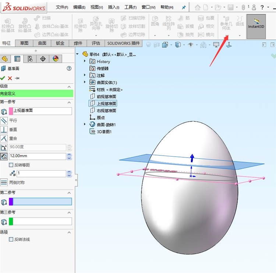
Task: Toggle the 两侧对称 (mid plane) option
Action: [x=4, y=182]
